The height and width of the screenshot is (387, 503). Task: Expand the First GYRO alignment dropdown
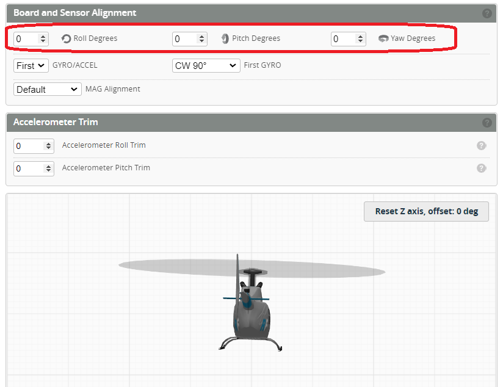click(206, 65)
